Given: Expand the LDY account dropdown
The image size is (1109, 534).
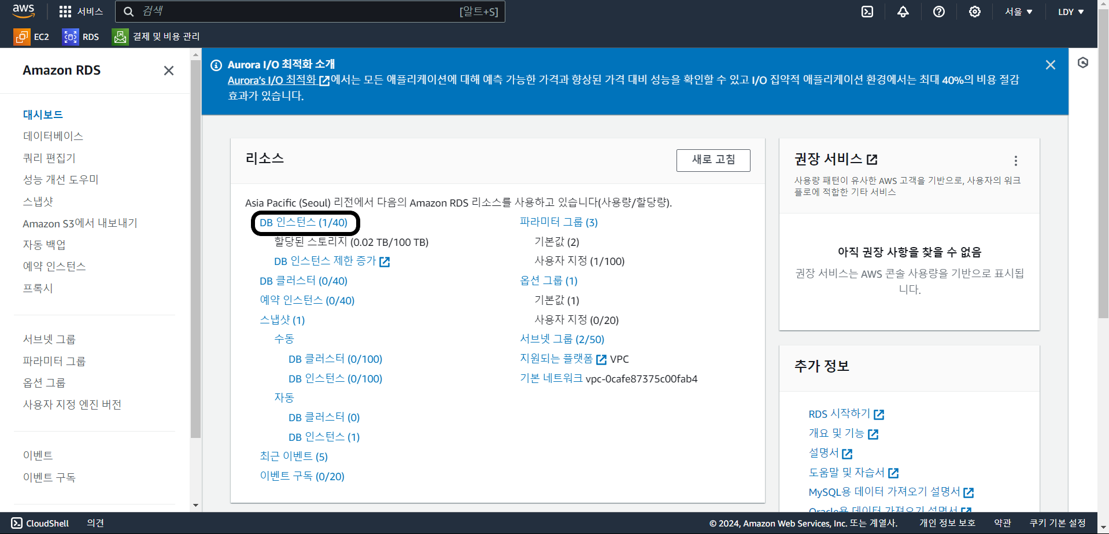Looking at the screenshot, I should 1071,12.
